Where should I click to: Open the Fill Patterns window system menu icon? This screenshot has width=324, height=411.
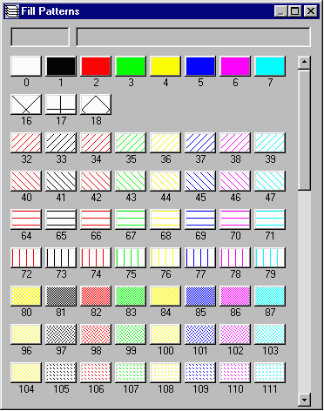12,11
